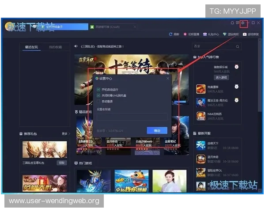This screenshot has height=212, width=265.
Task: Open the thumbnail of the woman in white
Action: pyautogui.click(x=170, y=181)
